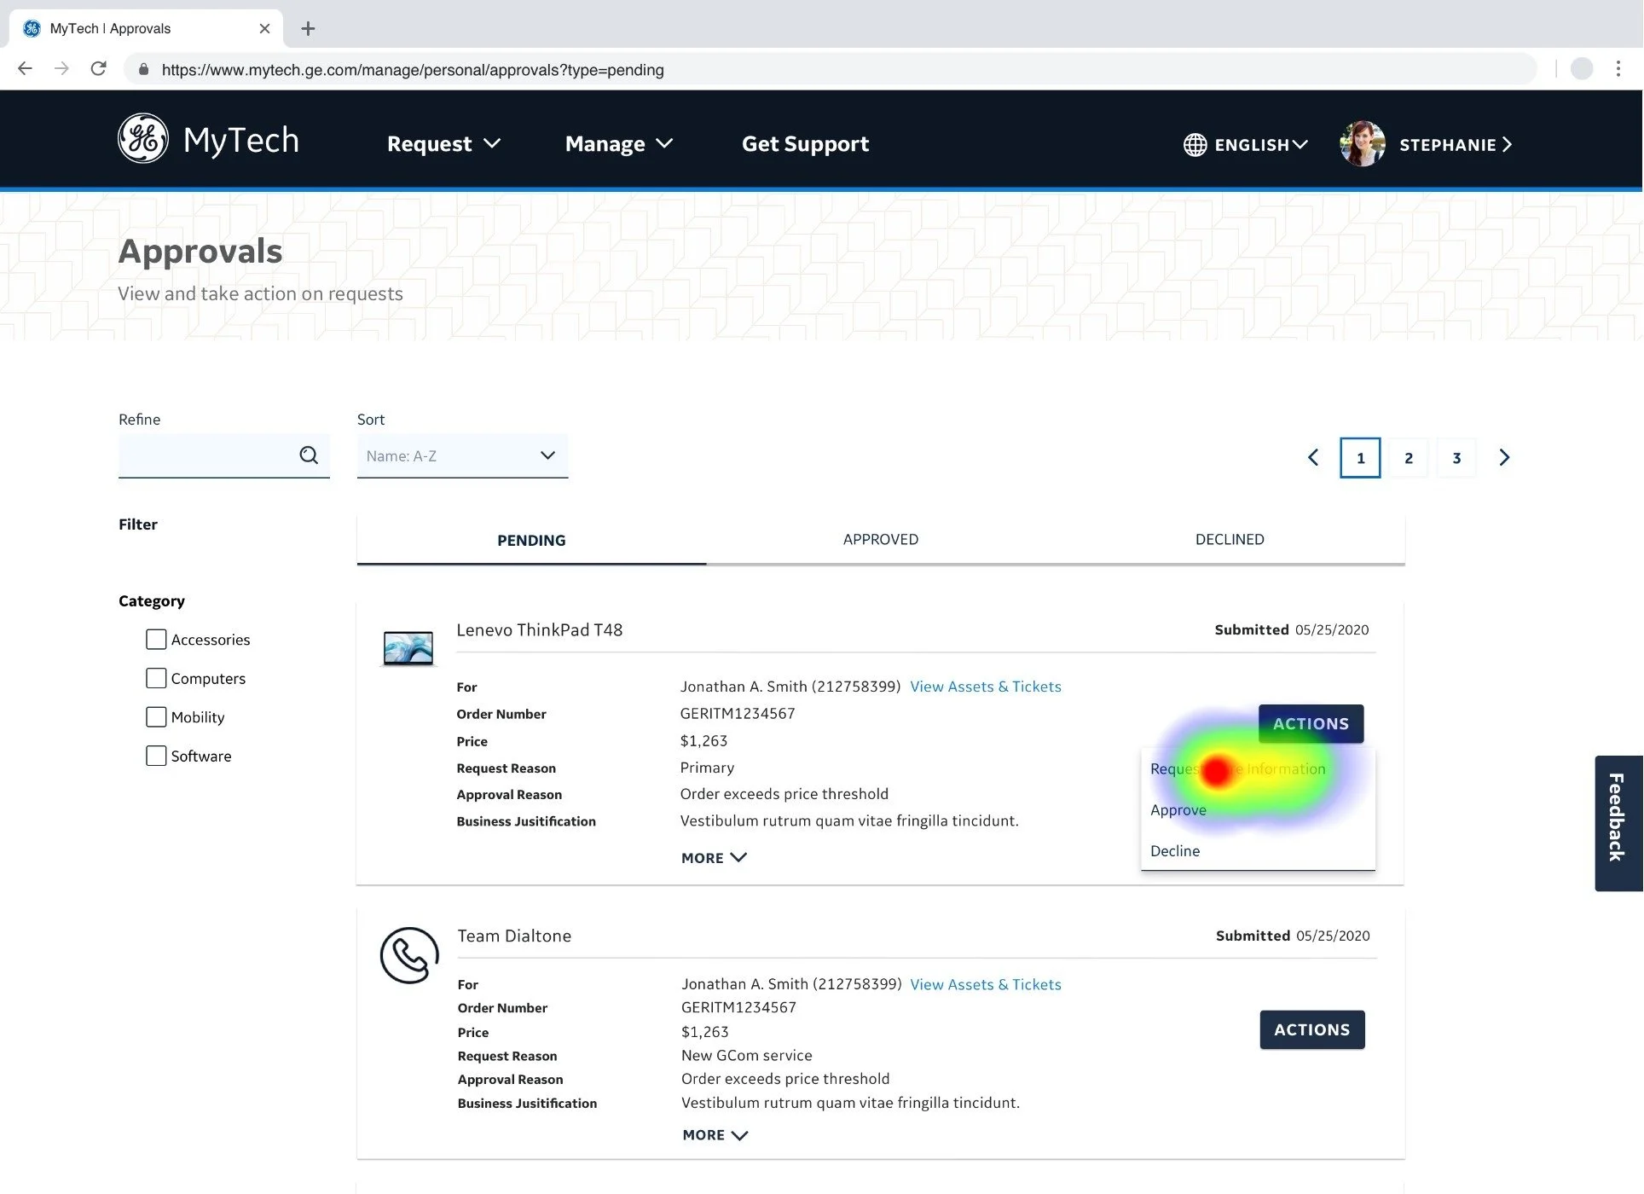Open View Assets & Tickets for ThinkPad
This screenshot has height=1194, width=1644.
pos(985,687)
